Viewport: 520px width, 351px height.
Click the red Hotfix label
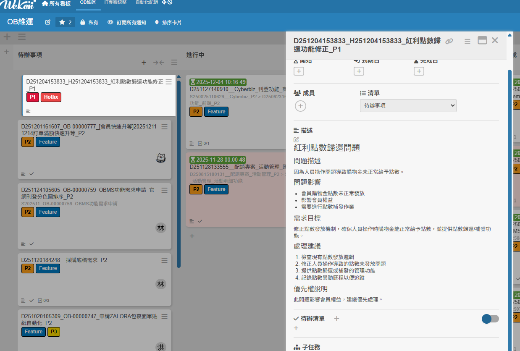(x=51, y=97)
